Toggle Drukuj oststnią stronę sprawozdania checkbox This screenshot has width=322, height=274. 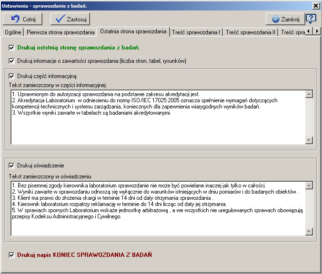pos(11,48)
